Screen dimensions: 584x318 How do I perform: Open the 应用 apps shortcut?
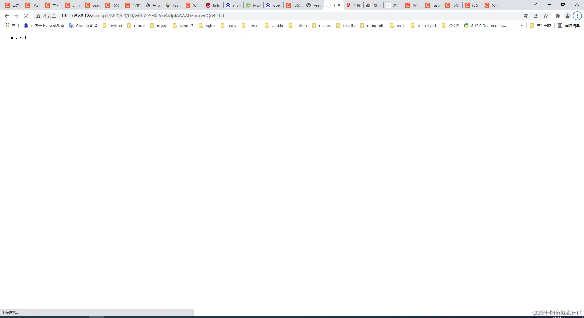coord(12,26)
